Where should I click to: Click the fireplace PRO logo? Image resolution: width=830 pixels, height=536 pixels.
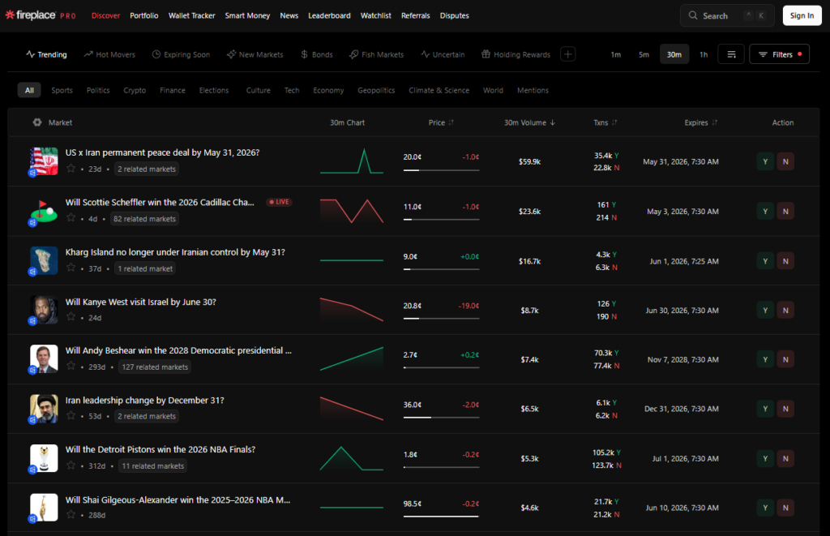tap(41, 15)
